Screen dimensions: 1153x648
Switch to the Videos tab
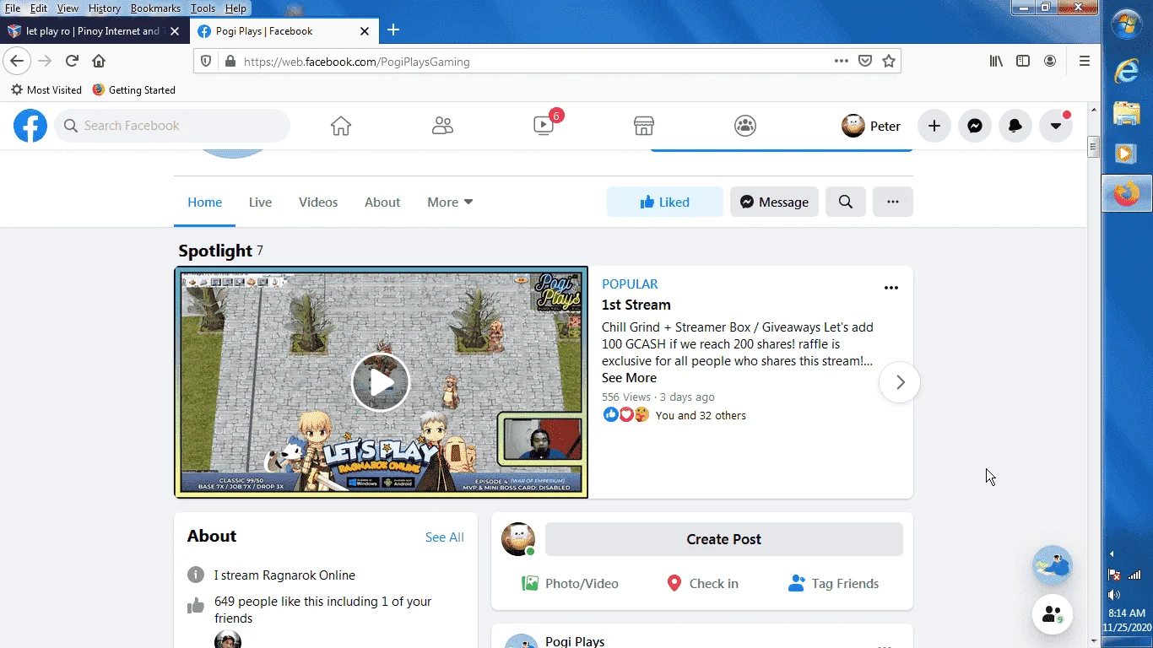pyautogui.click(x=318, y=202)
